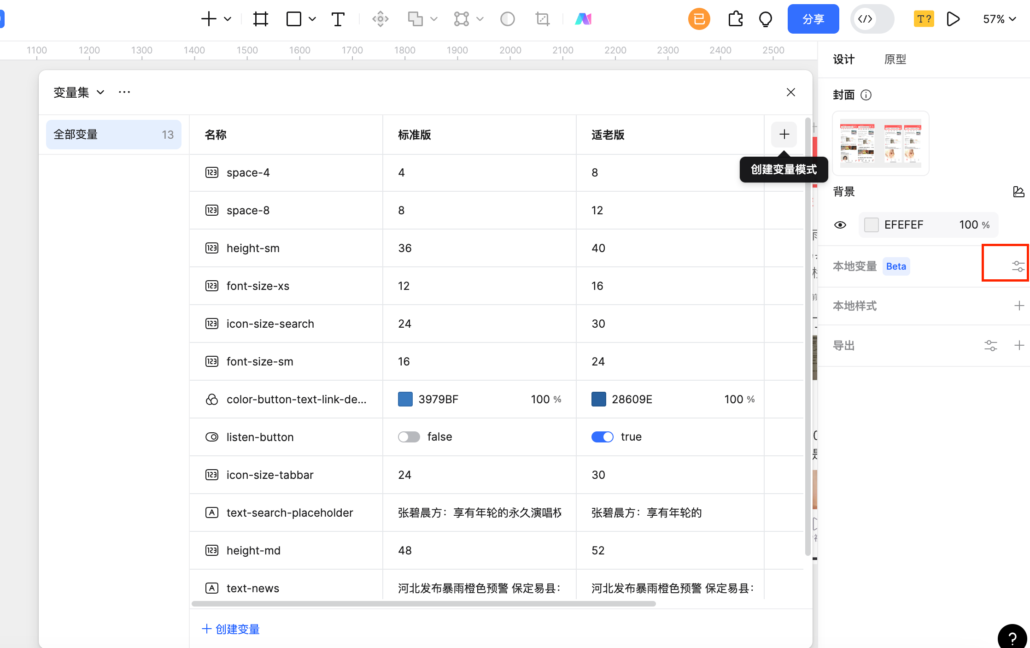Click the yellow T? missing fonts icon
Image resolution: width=1030 pixels, height=648 pixels.
point(924,19)
